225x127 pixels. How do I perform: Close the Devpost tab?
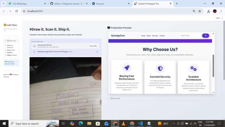129,4
